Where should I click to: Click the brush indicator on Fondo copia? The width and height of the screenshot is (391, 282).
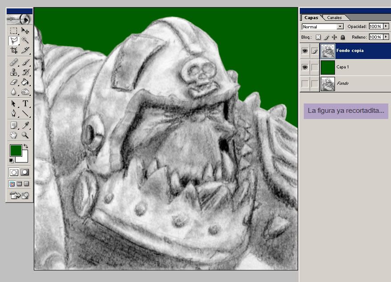click(x=314, y=51)
